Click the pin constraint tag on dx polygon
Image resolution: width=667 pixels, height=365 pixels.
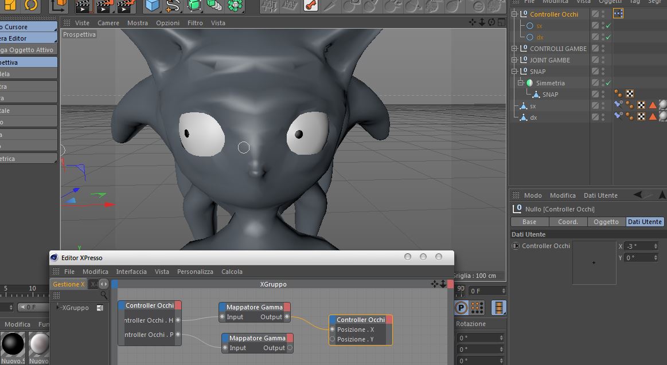pos(618,116)
